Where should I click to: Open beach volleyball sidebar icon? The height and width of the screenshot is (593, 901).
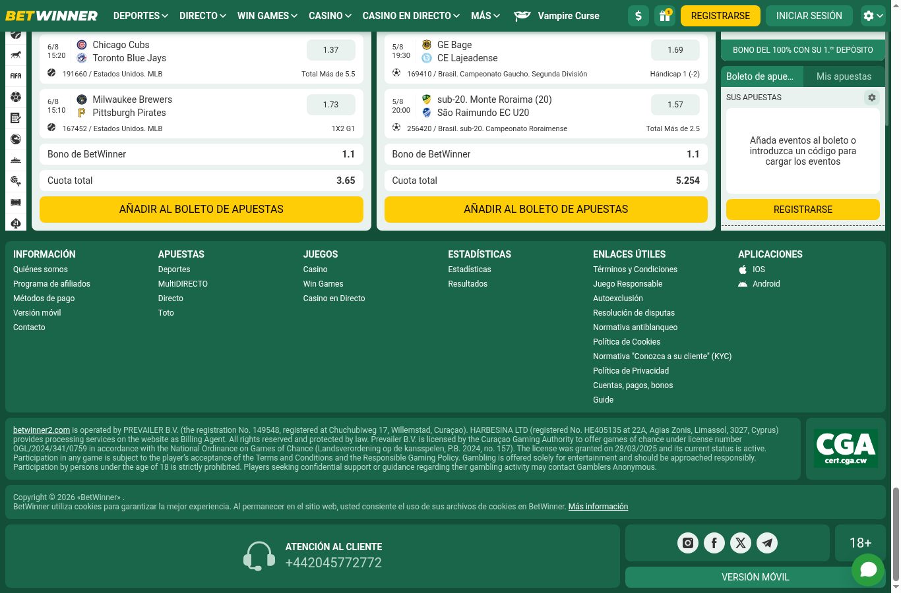(x=16, y=181)
